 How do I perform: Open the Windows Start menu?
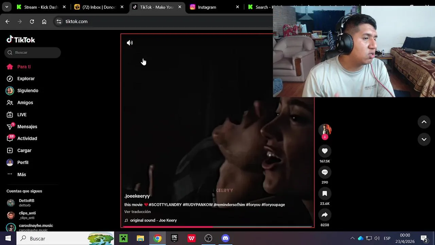point(8,238)
